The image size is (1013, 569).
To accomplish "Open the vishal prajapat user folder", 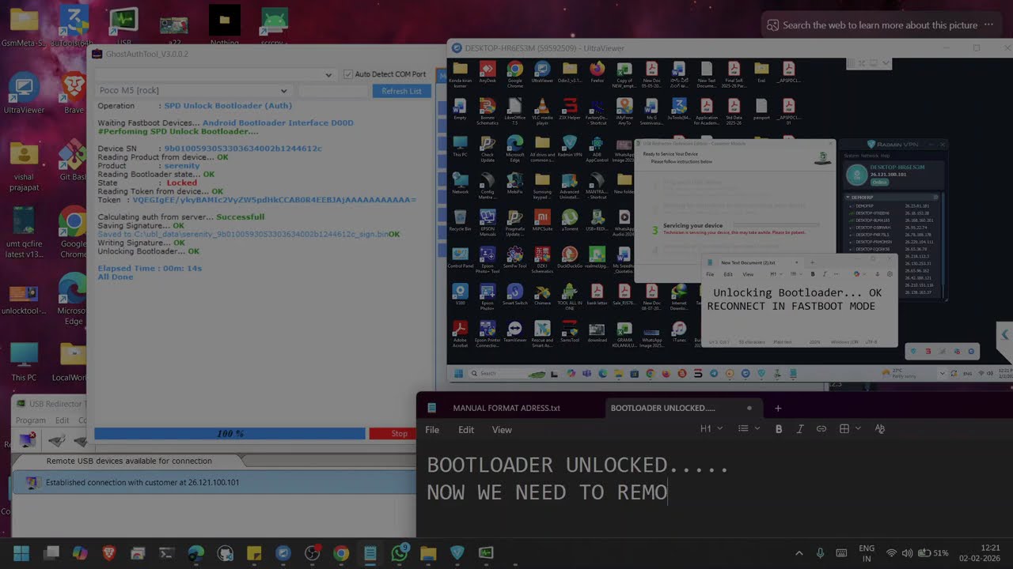I will [23, 163].
